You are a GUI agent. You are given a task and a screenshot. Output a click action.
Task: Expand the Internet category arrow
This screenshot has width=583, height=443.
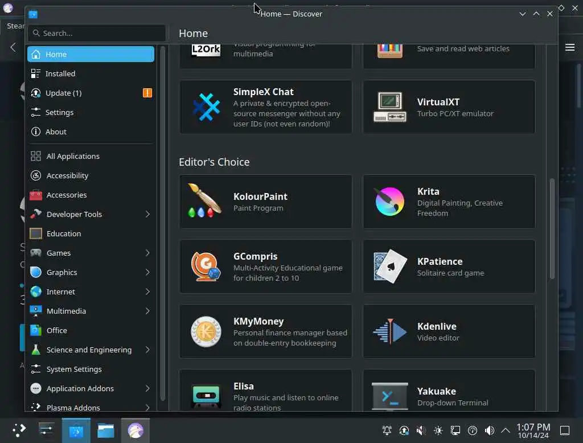tap(147, 291)
